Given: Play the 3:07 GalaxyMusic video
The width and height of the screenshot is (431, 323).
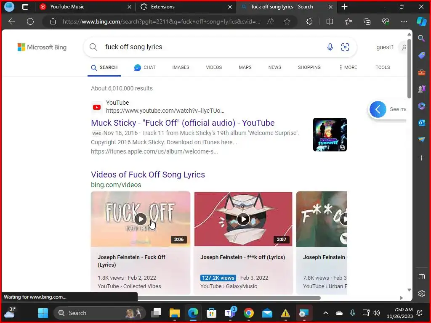Looking at the screenshot, I should pyautogui.click(x=243, y=219).
